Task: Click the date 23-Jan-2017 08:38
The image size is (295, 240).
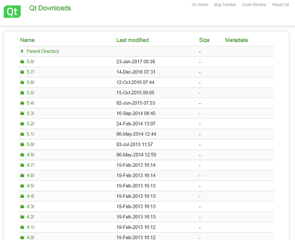Action: tap(136, 61)
